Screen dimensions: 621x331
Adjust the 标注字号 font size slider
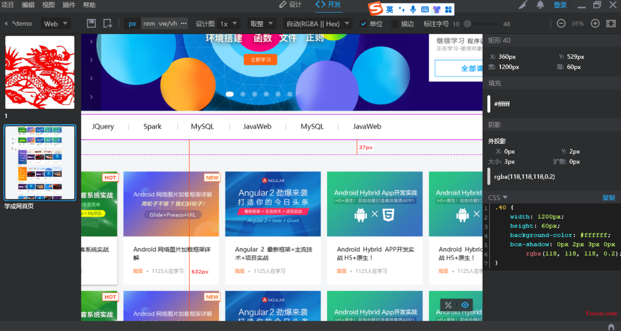click(x=467, y=24)
